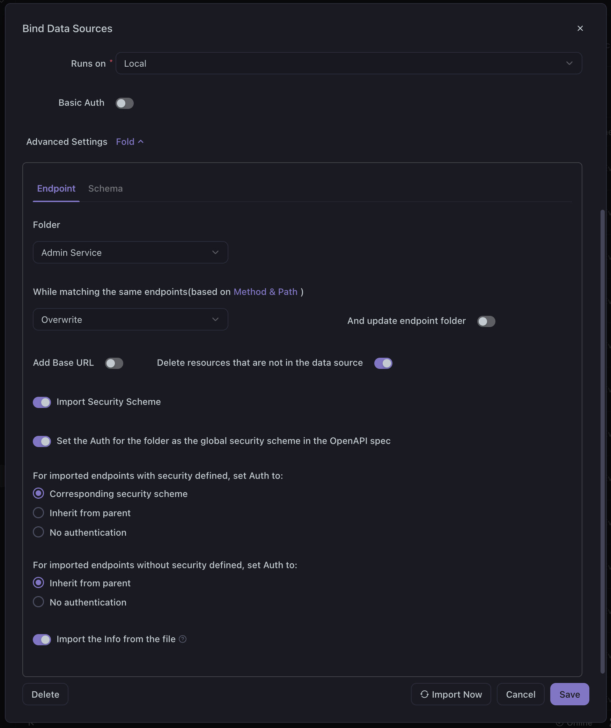Disable Delete resources not in data source
Image resolution: width=611 pixels, height=728 pixels.
click(383, 363)
